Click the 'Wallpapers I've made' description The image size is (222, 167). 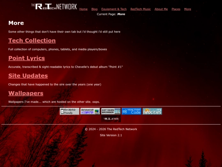pyautogui.click(x=54, y=102)
